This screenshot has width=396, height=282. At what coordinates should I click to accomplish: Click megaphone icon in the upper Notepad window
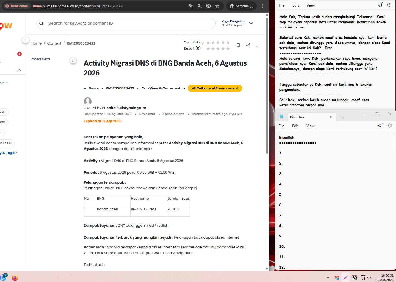pos(380,5)
